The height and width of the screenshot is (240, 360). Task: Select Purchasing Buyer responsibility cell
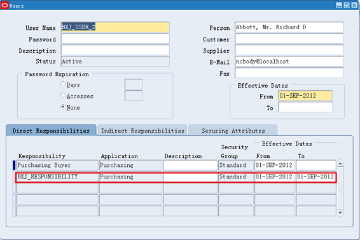(57, 165)
